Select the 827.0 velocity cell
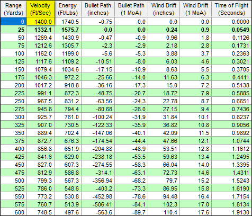This screenshot has width=252, height=216. point(40,165)
